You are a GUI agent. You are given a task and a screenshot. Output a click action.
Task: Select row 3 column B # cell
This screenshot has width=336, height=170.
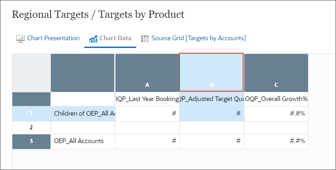[x=211, y=141]
